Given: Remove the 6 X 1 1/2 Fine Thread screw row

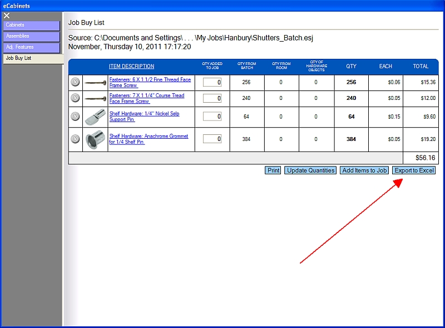Looking at the screenshot, I should click(x=76, y=82).
